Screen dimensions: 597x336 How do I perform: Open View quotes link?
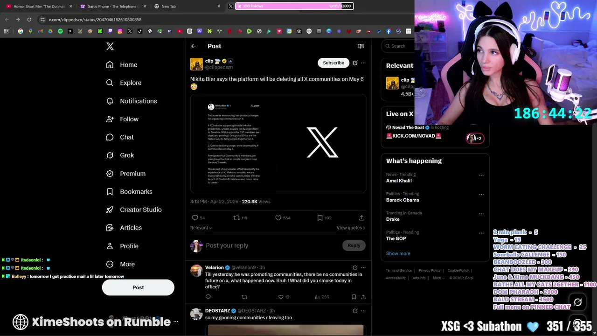click(351, 228)
